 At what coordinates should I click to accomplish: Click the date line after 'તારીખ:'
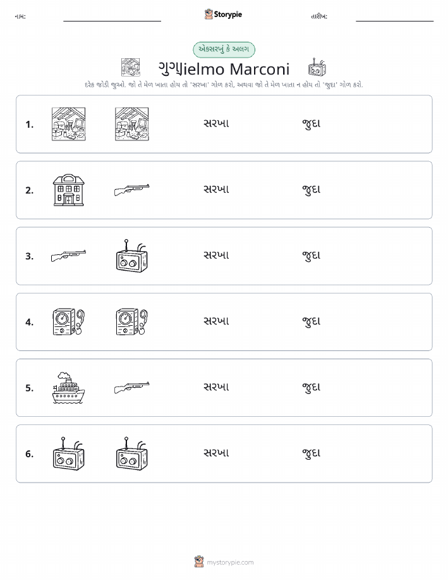click(x=394, y=18)
